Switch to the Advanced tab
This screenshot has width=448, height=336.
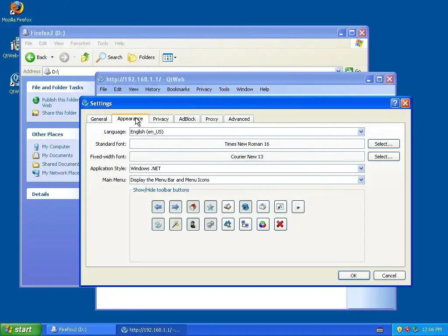tap(239, 119)
